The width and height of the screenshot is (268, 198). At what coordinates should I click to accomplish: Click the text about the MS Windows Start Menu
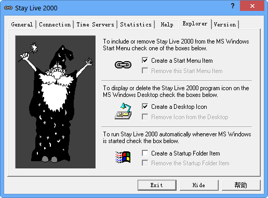pos(176,45)
